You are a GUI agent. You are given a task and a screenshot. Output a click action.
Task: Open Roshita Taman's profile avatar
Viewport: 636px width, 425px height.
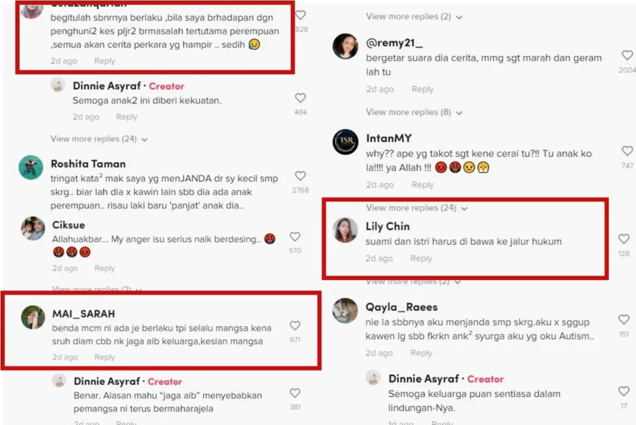[x=31, y=167]
